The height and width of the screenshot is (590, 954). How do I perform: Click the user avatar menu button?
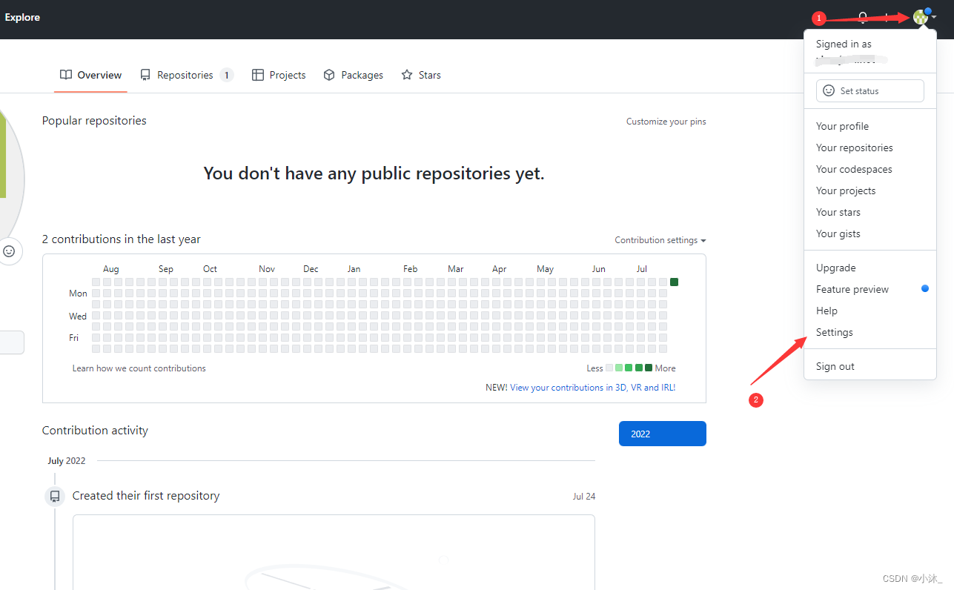coord(924,17)
